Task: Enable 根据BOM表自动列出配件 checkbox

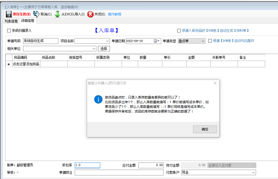Action: point(210,40)
